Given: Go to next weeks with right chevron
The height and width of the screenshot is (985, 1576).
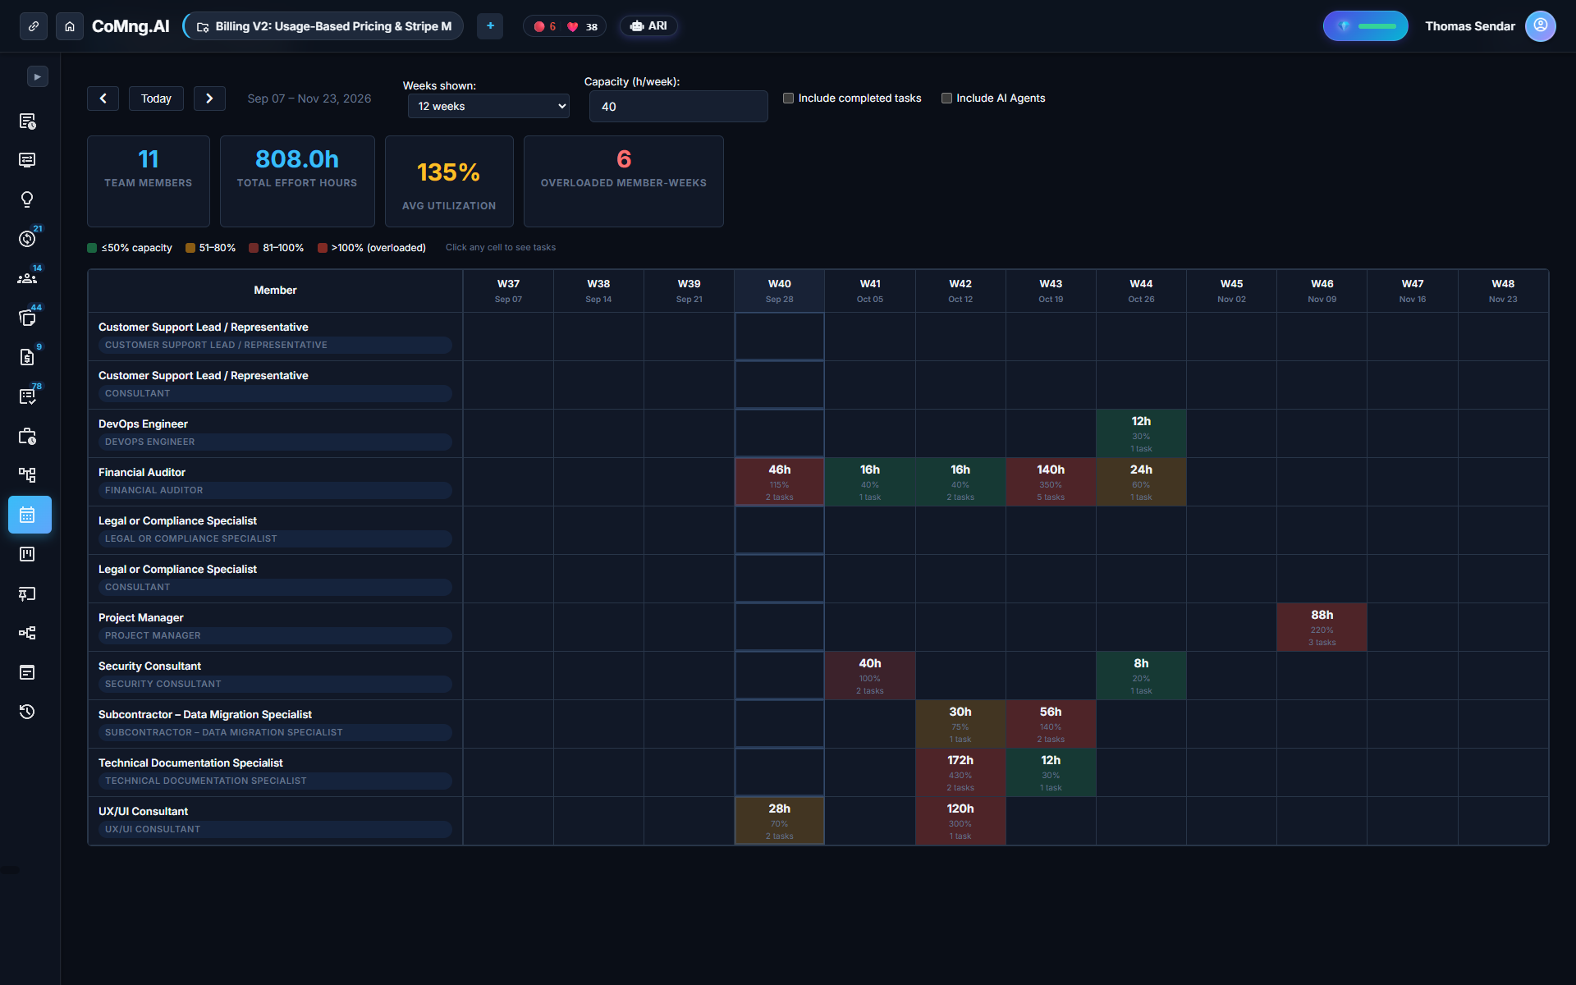Looking at the screenshot, I should click(209, 98).
